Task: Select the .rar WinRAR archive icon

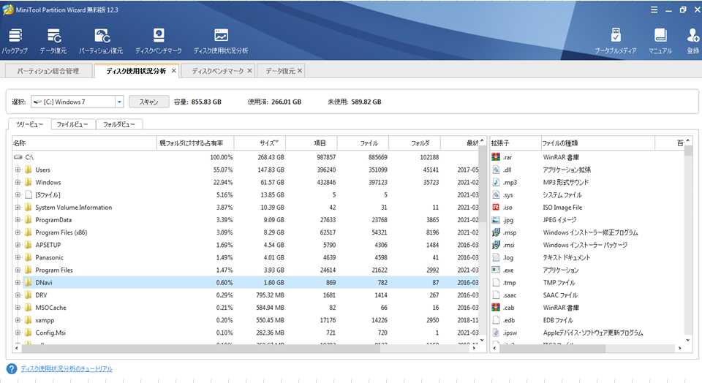Action: coord(496,157)
